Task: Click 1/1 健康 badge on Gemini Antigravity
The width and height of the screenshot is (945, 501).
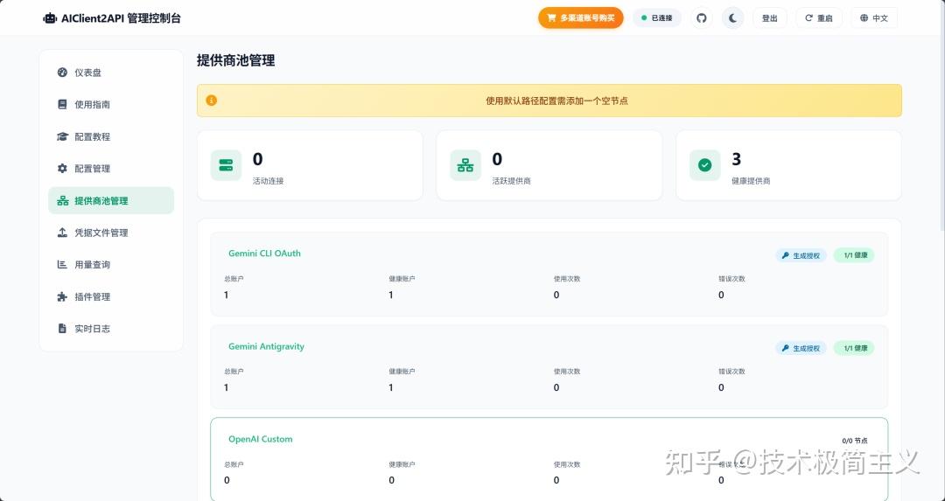Action: [854, 348]
